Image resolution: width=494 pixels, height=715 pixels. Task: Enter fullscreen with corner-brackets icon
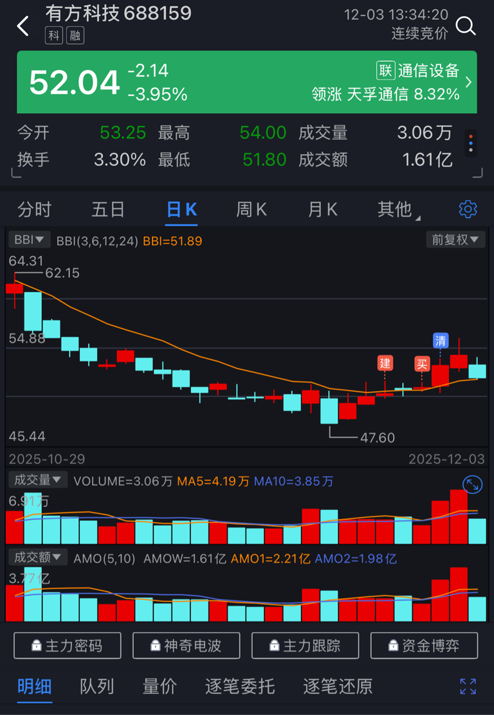pos(468,686)
